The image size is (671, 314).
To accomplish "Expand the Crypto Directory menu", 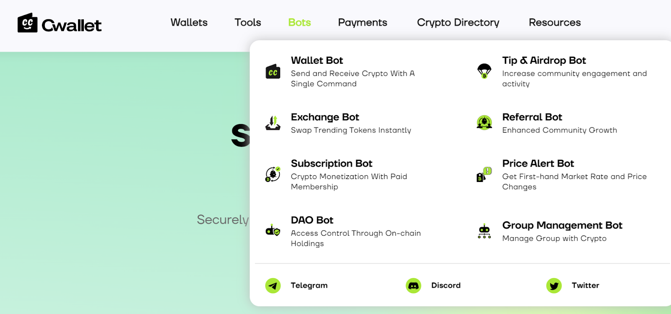I will [458, 22].
